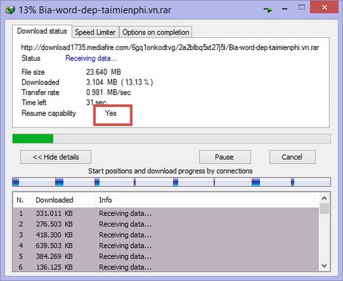Click the IDM globe icon in title bar
Viewport: 343px width, 281px height.
tap(10, 10)
